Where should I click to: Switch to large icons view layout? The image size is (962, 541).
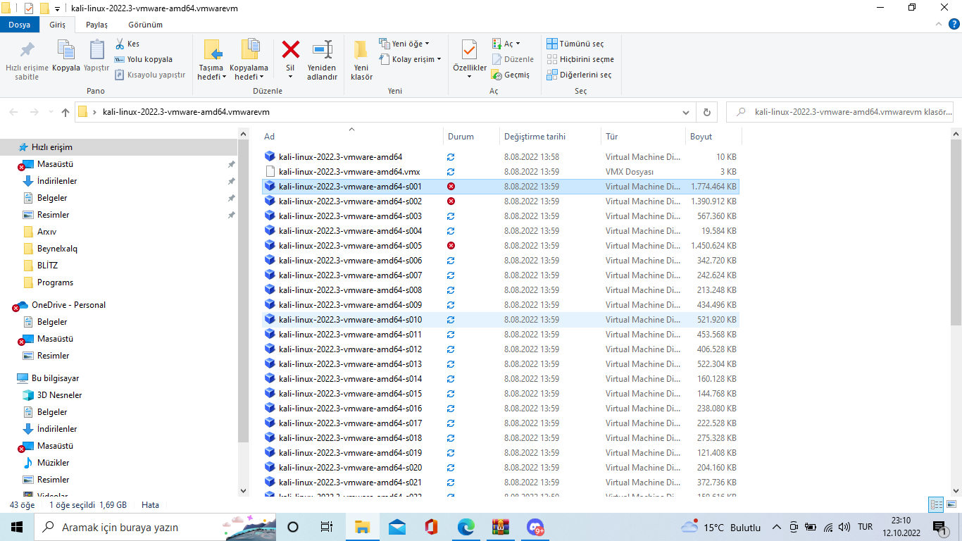[x=950, y=505]
